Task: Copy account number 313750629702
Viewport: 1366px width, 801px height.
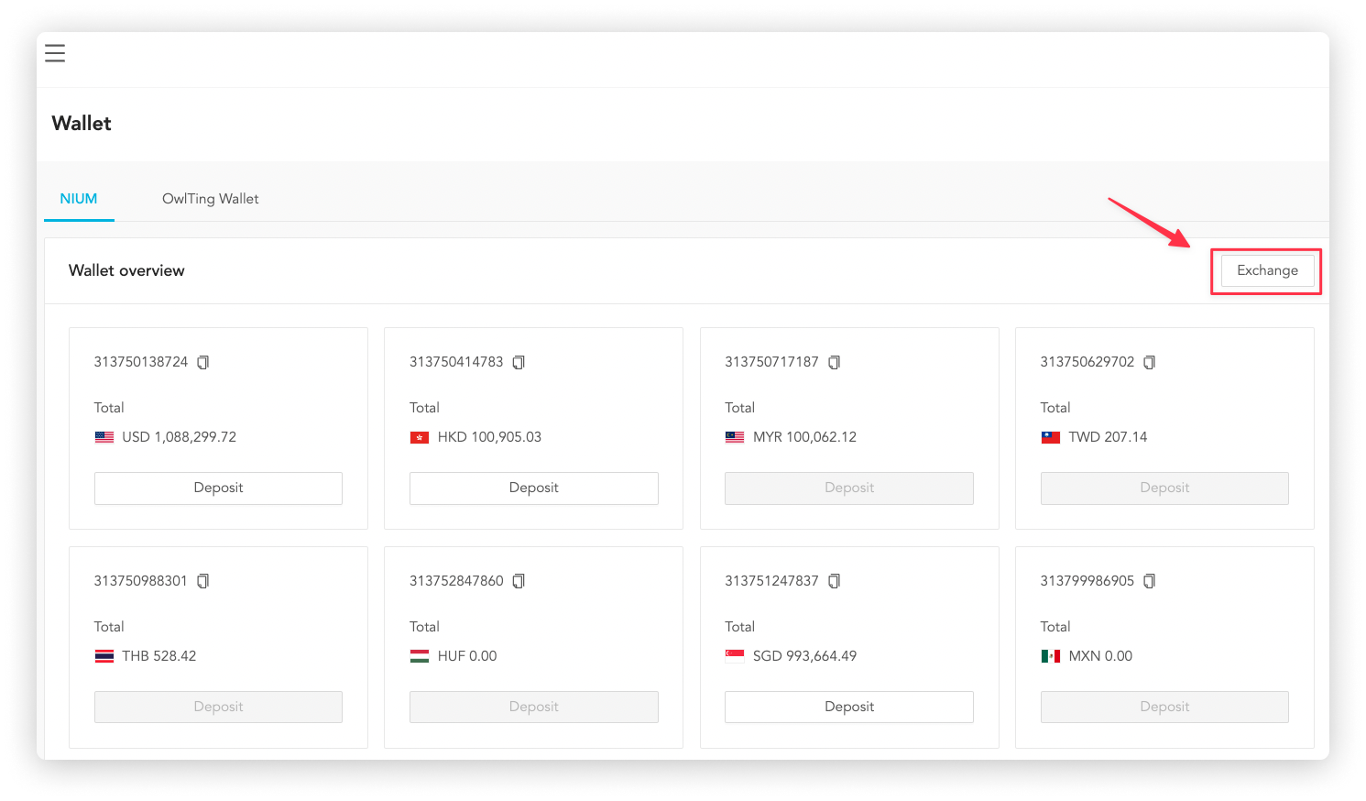Action: 1149,362
